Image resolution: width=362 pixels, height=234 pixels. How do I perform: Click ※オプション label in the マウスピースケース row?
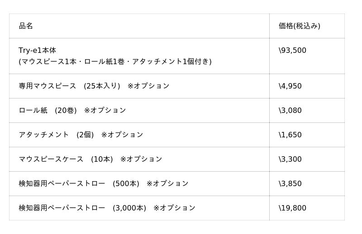pos(141,159)
